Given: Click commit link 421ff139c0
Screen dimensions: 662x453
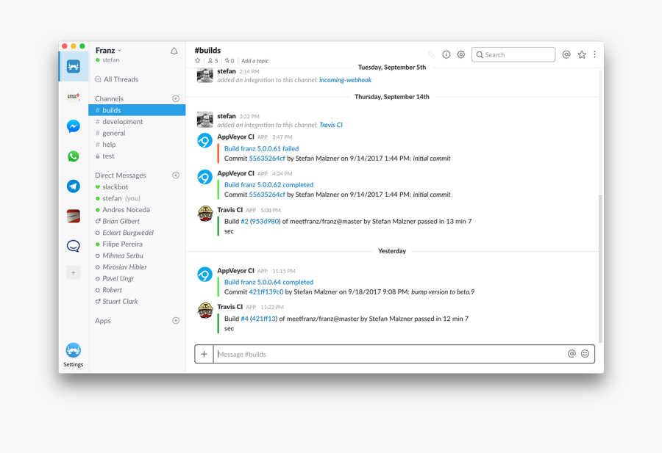Looking at the screenshot, I should [x=266, y=291].
